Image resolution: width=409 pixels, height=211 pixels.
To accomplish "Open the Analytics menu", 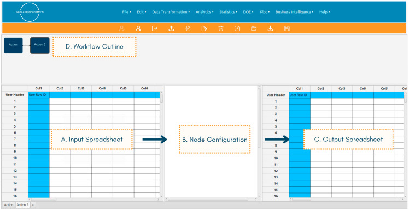I will point(204,12).
